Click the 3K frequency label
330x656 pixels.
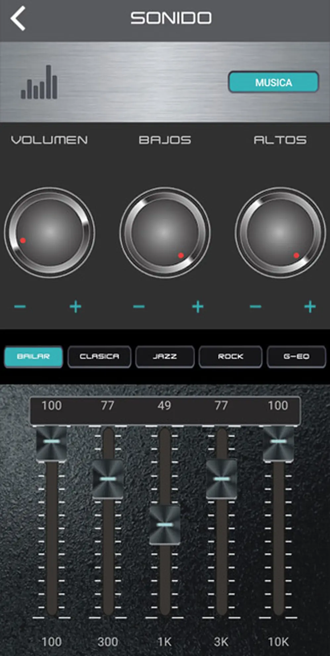pos(221,642)
